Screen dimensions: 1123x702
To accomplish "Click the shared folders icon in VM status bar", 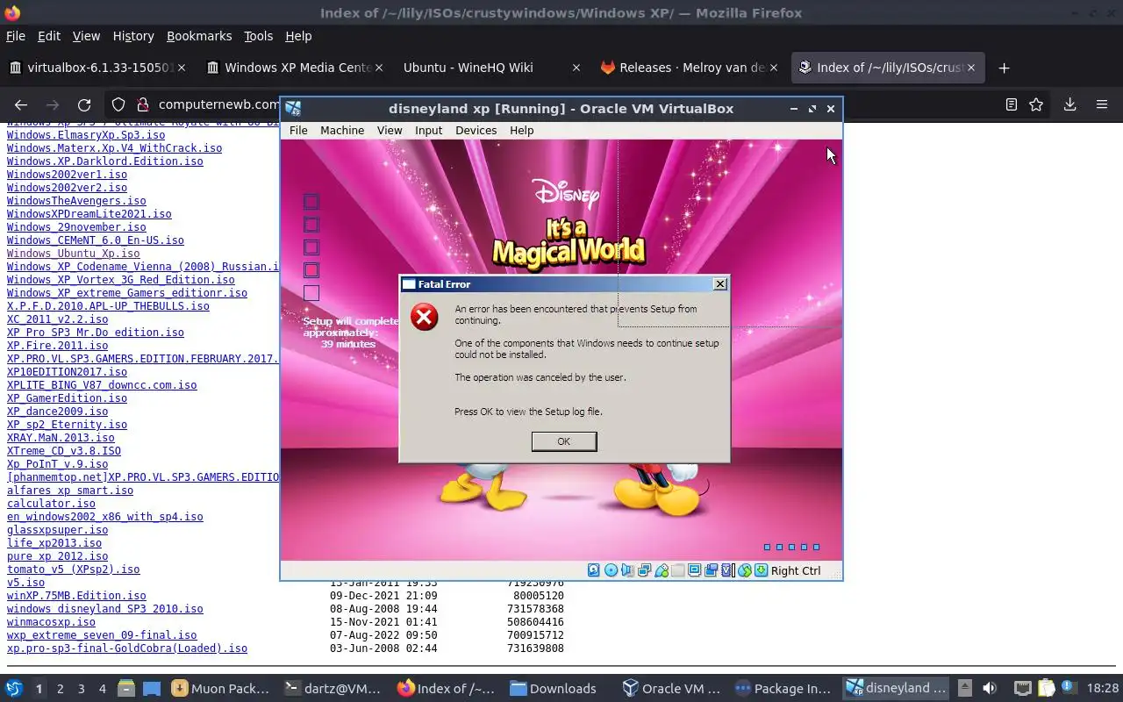I will [x=677, y=570].
